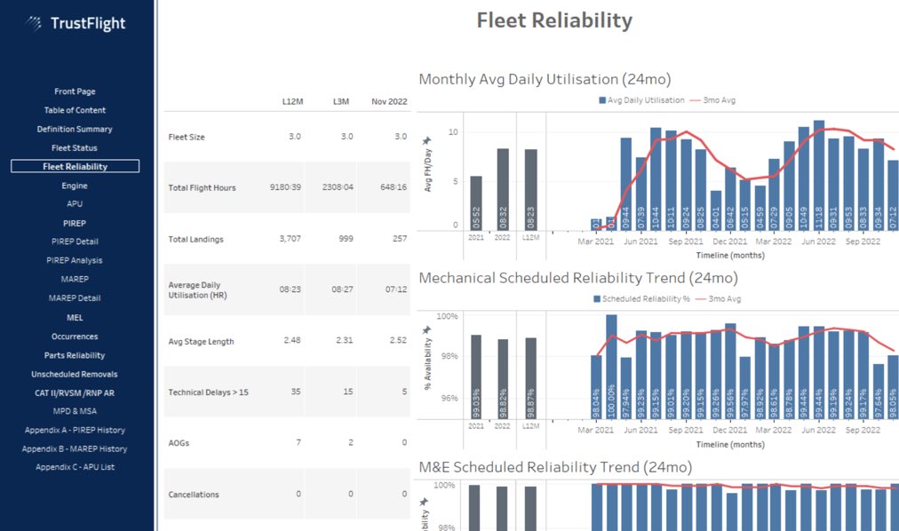This screenshot has height=531, width=899.
Task: Go to Table of Content
Action: coord(75,110)
